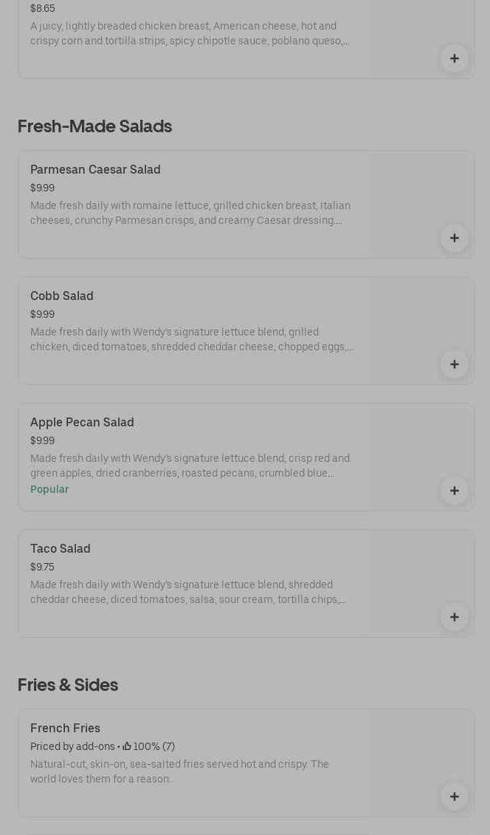
Task: Click the Fresh-Made Salads section heading
Action: pos(94,126)
